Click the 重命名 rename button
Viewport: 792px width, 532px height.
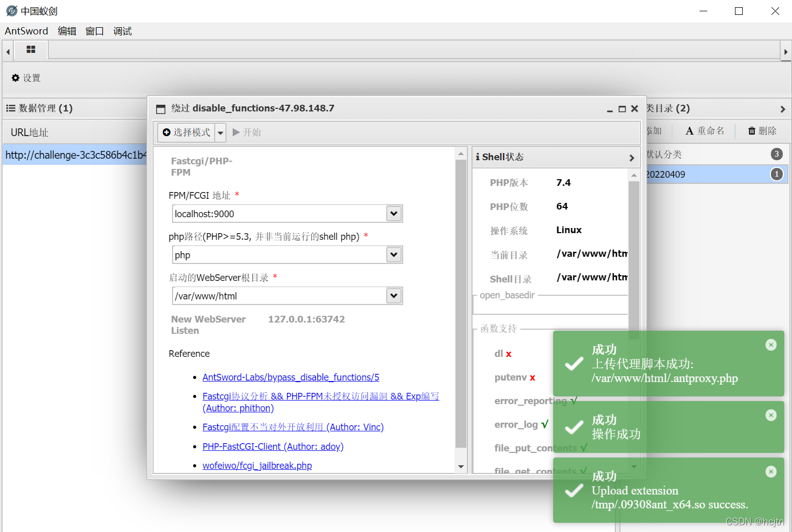click(705, 131)
